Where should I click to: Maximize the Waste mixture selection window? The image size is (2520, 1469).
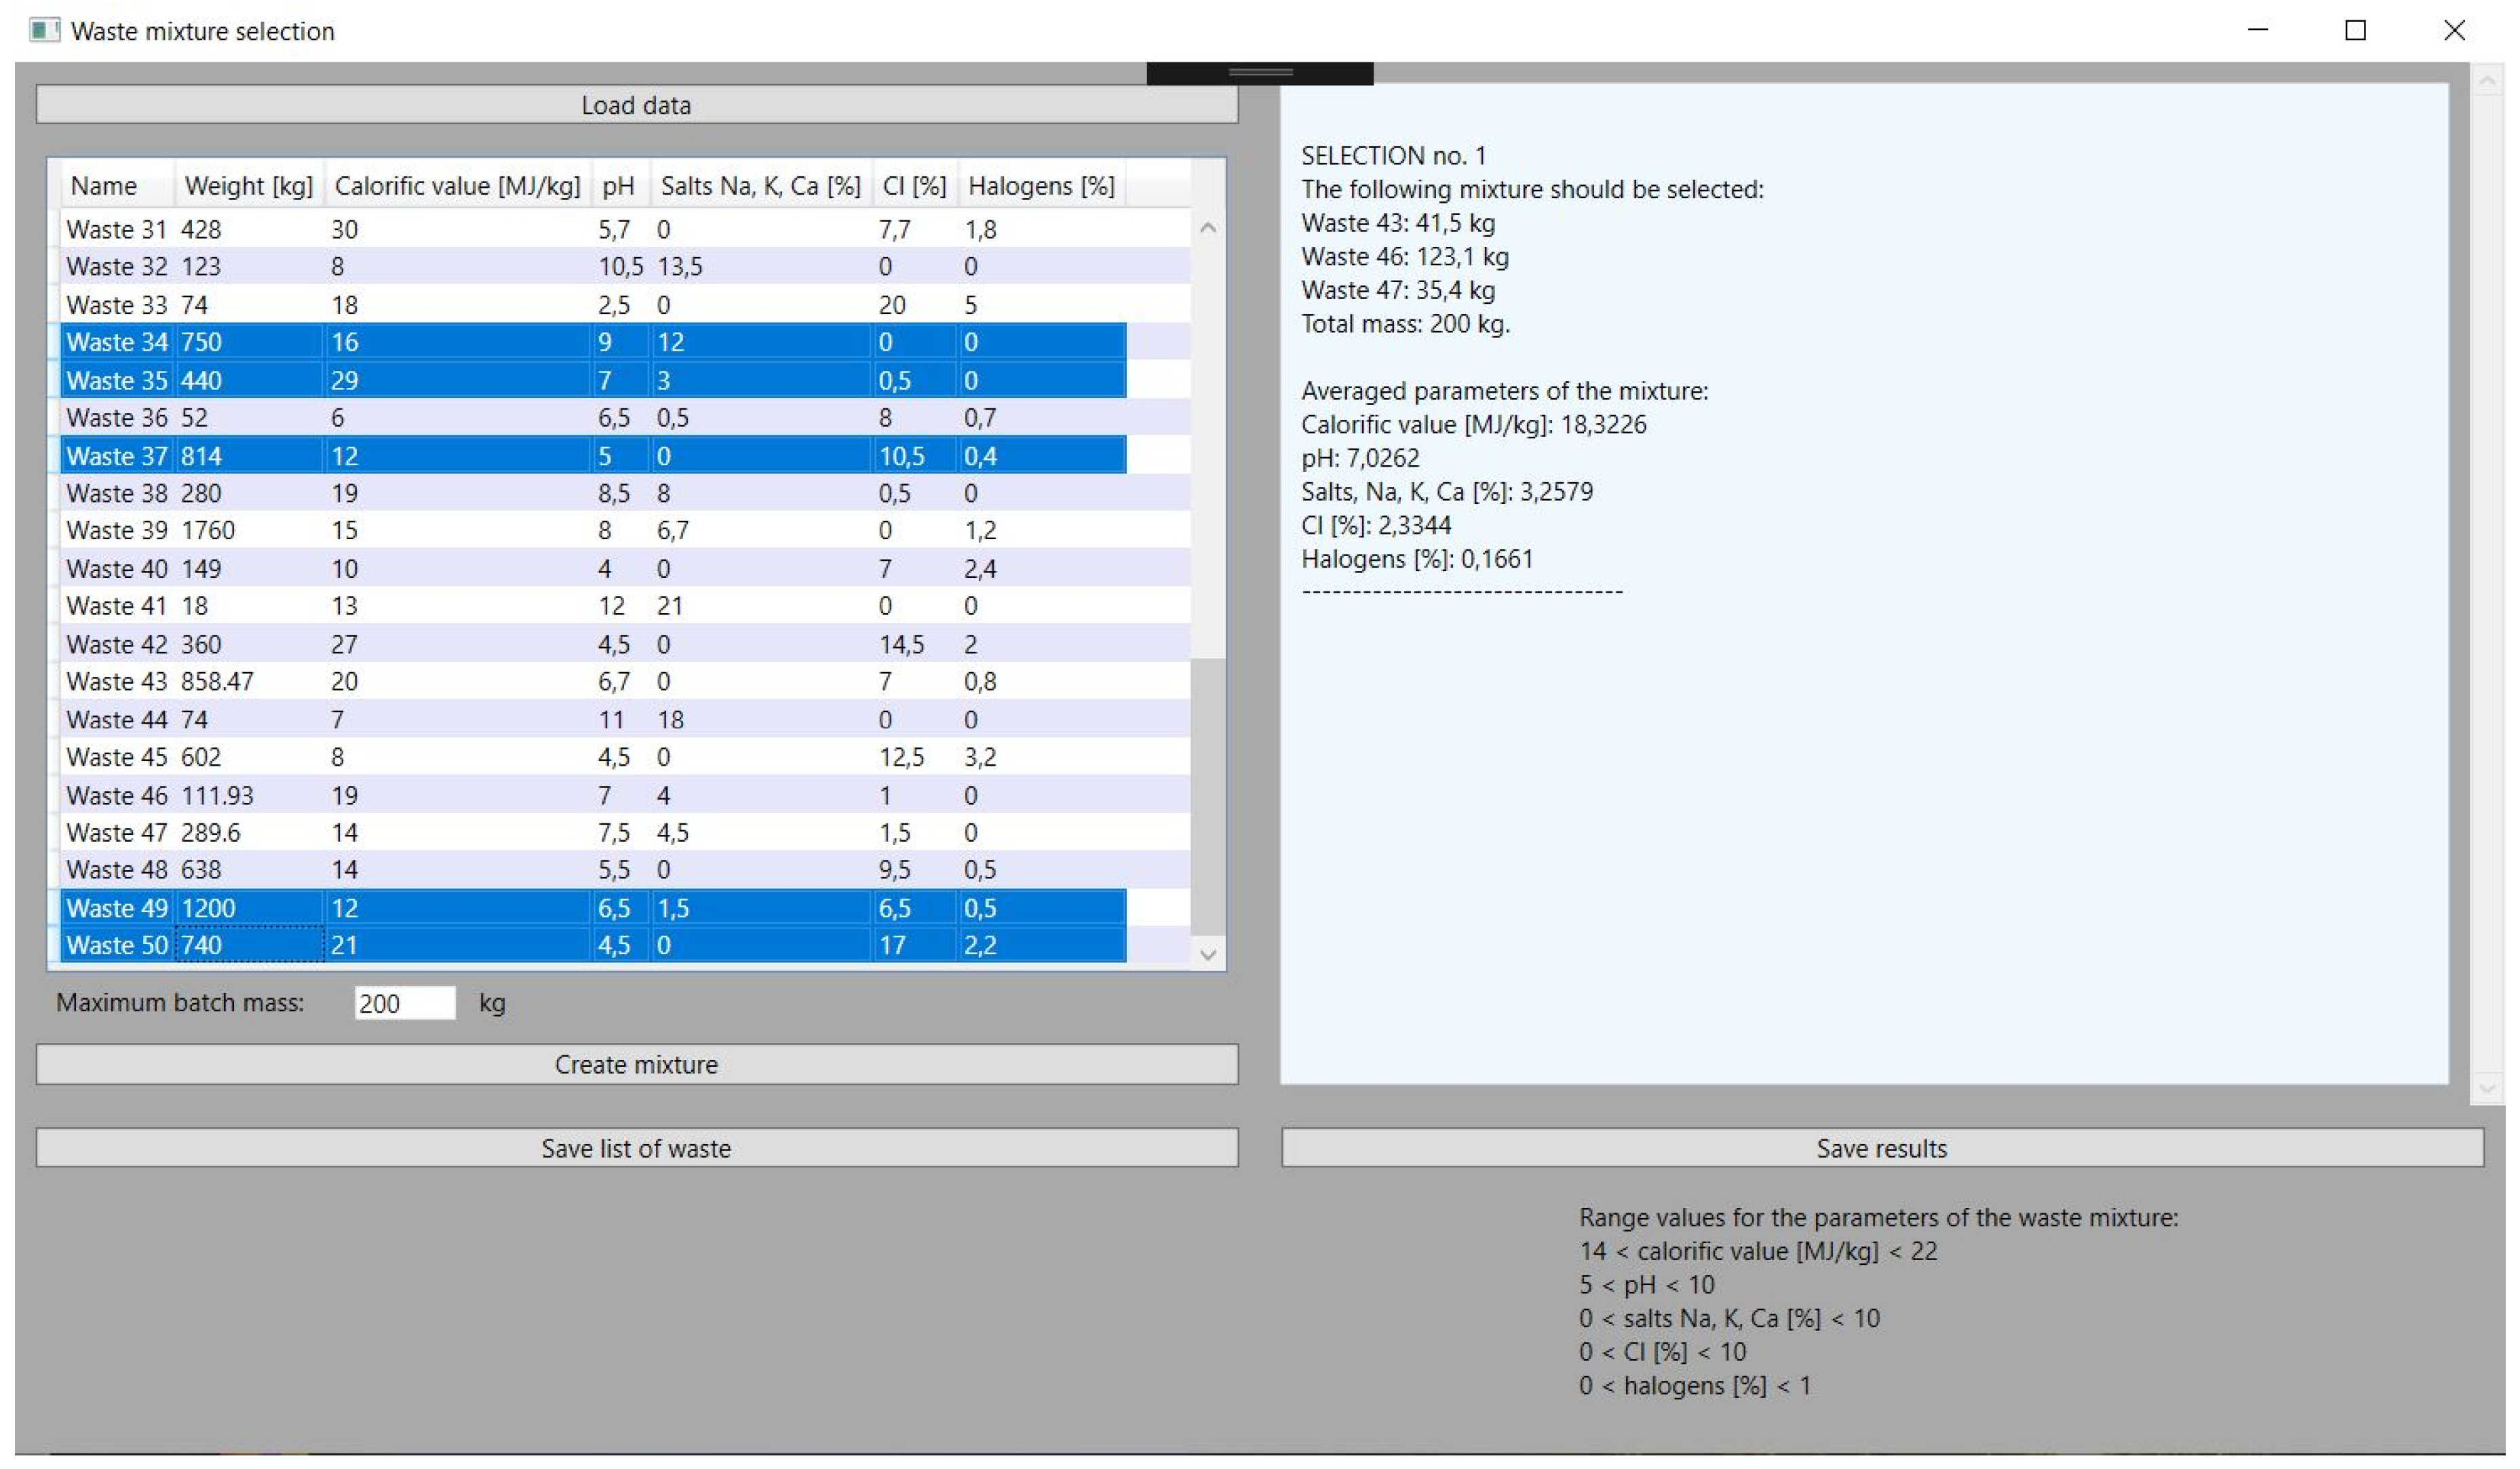pyautogui.click(x=2355, y=31)
